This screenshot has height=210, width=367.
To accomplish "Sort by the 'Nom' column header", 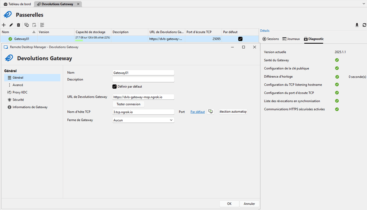I will (x=16, y=32).
